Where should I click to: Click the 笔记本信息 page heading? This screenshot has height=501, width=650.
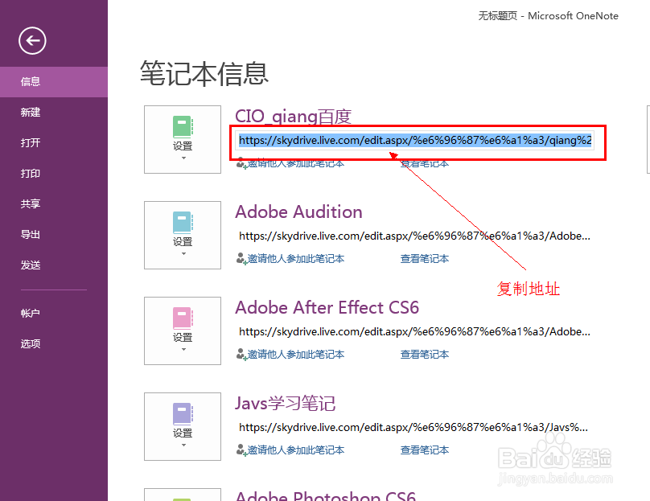tap(204, 74)
